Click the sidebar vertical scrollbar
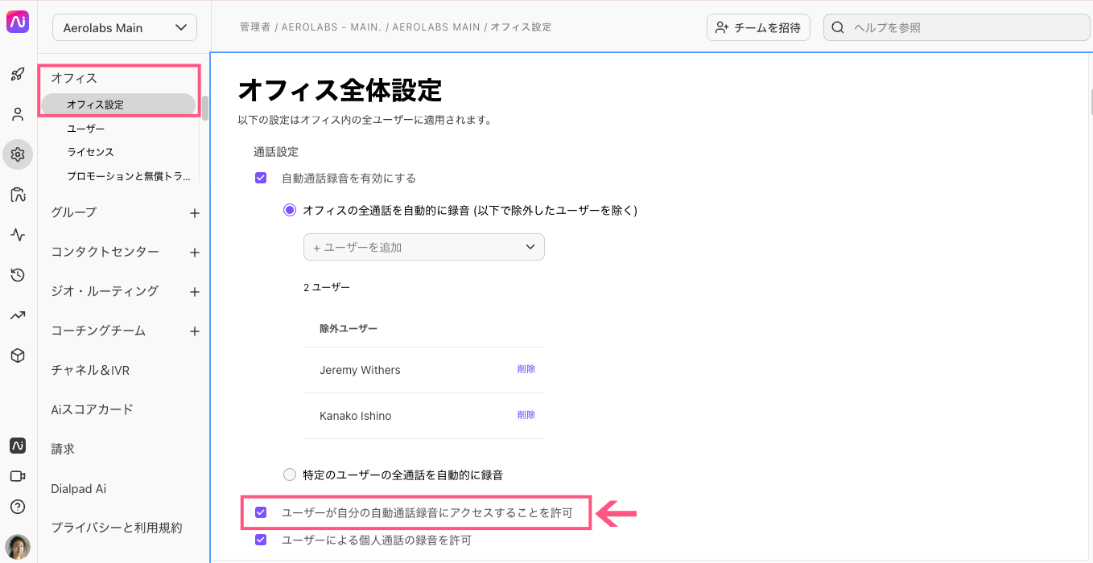This screenshot has width=1093, height=563. tap(205, 108)
